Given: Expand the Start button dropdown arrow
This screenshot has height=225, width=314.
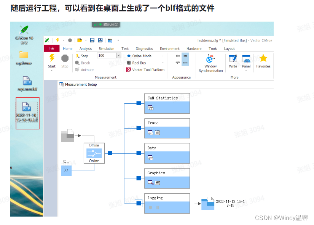Looking at the screenshot, I should click(52, 69).
